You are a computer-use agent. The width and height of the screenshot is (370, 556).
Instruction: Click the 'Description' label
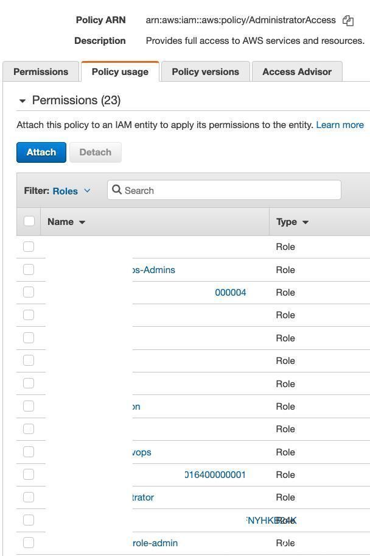click(x=100, y=41)
